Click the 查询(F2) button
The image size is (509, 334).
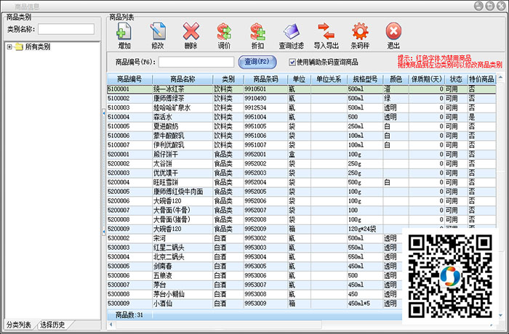[x=257, y=62]
